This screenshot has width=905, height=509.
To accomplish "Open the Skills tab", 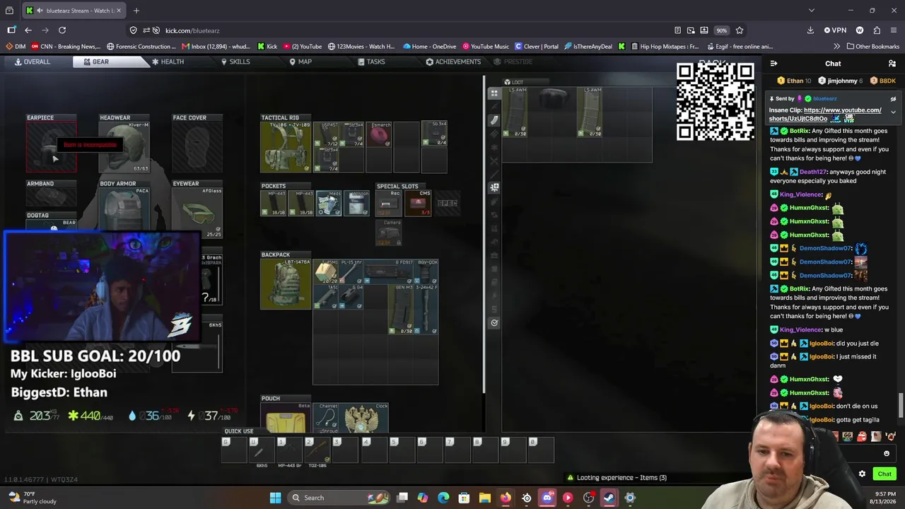I will click(x=235, y=62).
